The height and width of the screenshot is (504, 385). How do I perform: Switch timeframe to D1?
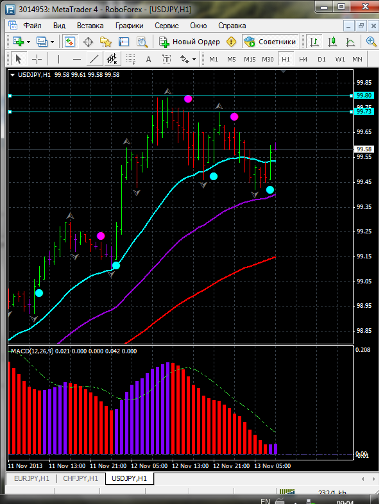[321, 60]
